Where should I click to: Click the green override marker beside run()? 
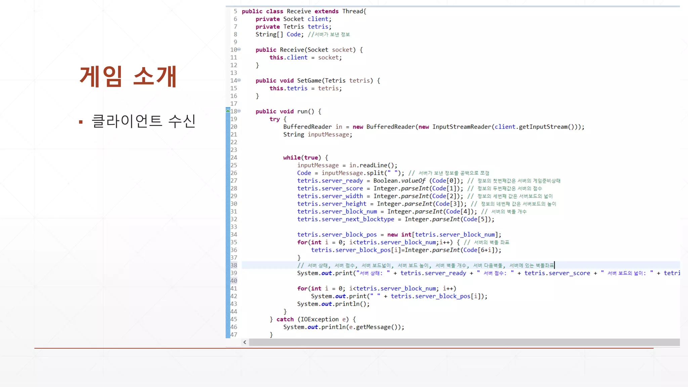click(x=228, y=110)
